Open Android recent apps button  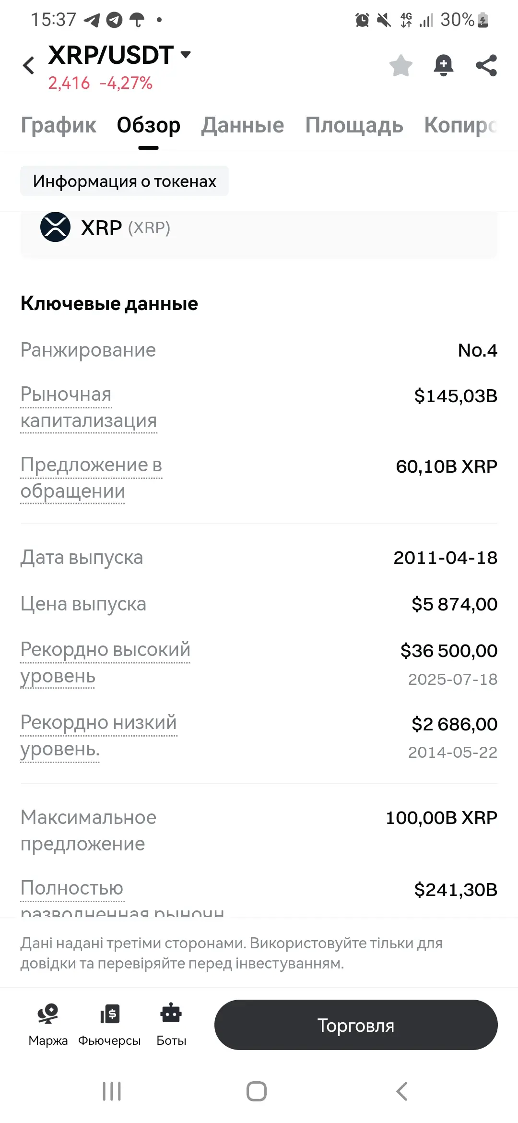112,1091
